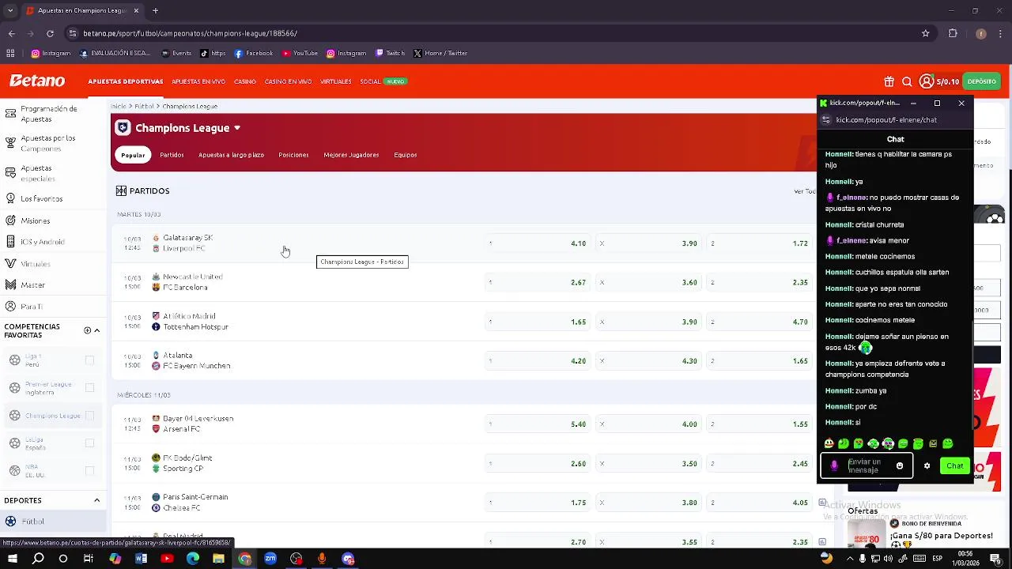The width and height of the screenshot is (1012, 569).
Task: Bookmark this page with the star icon
Action: [x=925, y=33]
